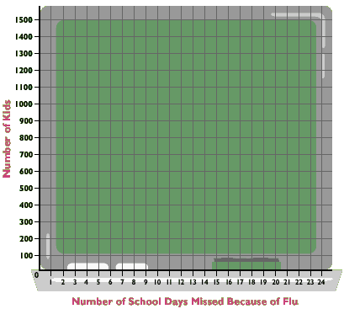
Task: Select the 20 value on x-axis
Action: click(276, 282)
